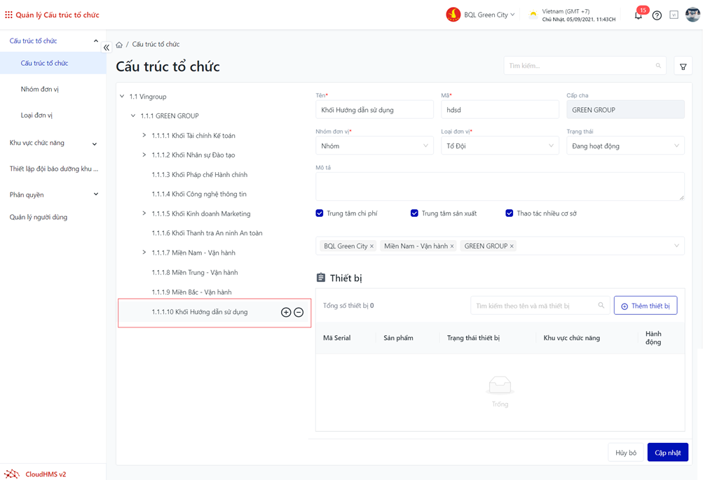
Task: Toggle Trung tâm sản xuất checkbox
Action: (x=414, y=213)
